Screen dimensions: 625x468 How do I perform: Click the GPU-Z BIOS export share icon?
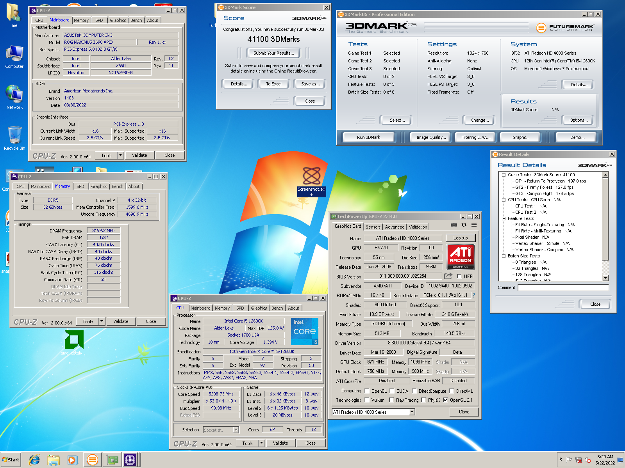[x=448, y=276]
